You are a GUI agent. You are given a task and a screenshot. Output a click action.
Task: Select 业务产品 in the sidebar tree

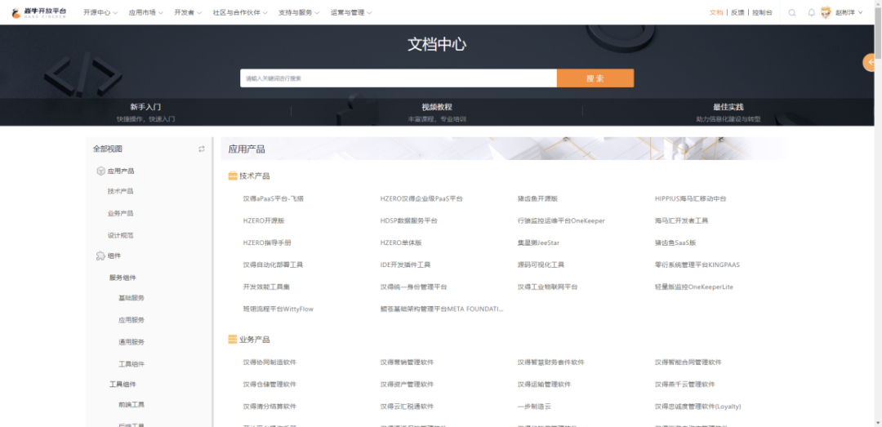[120, 213]
